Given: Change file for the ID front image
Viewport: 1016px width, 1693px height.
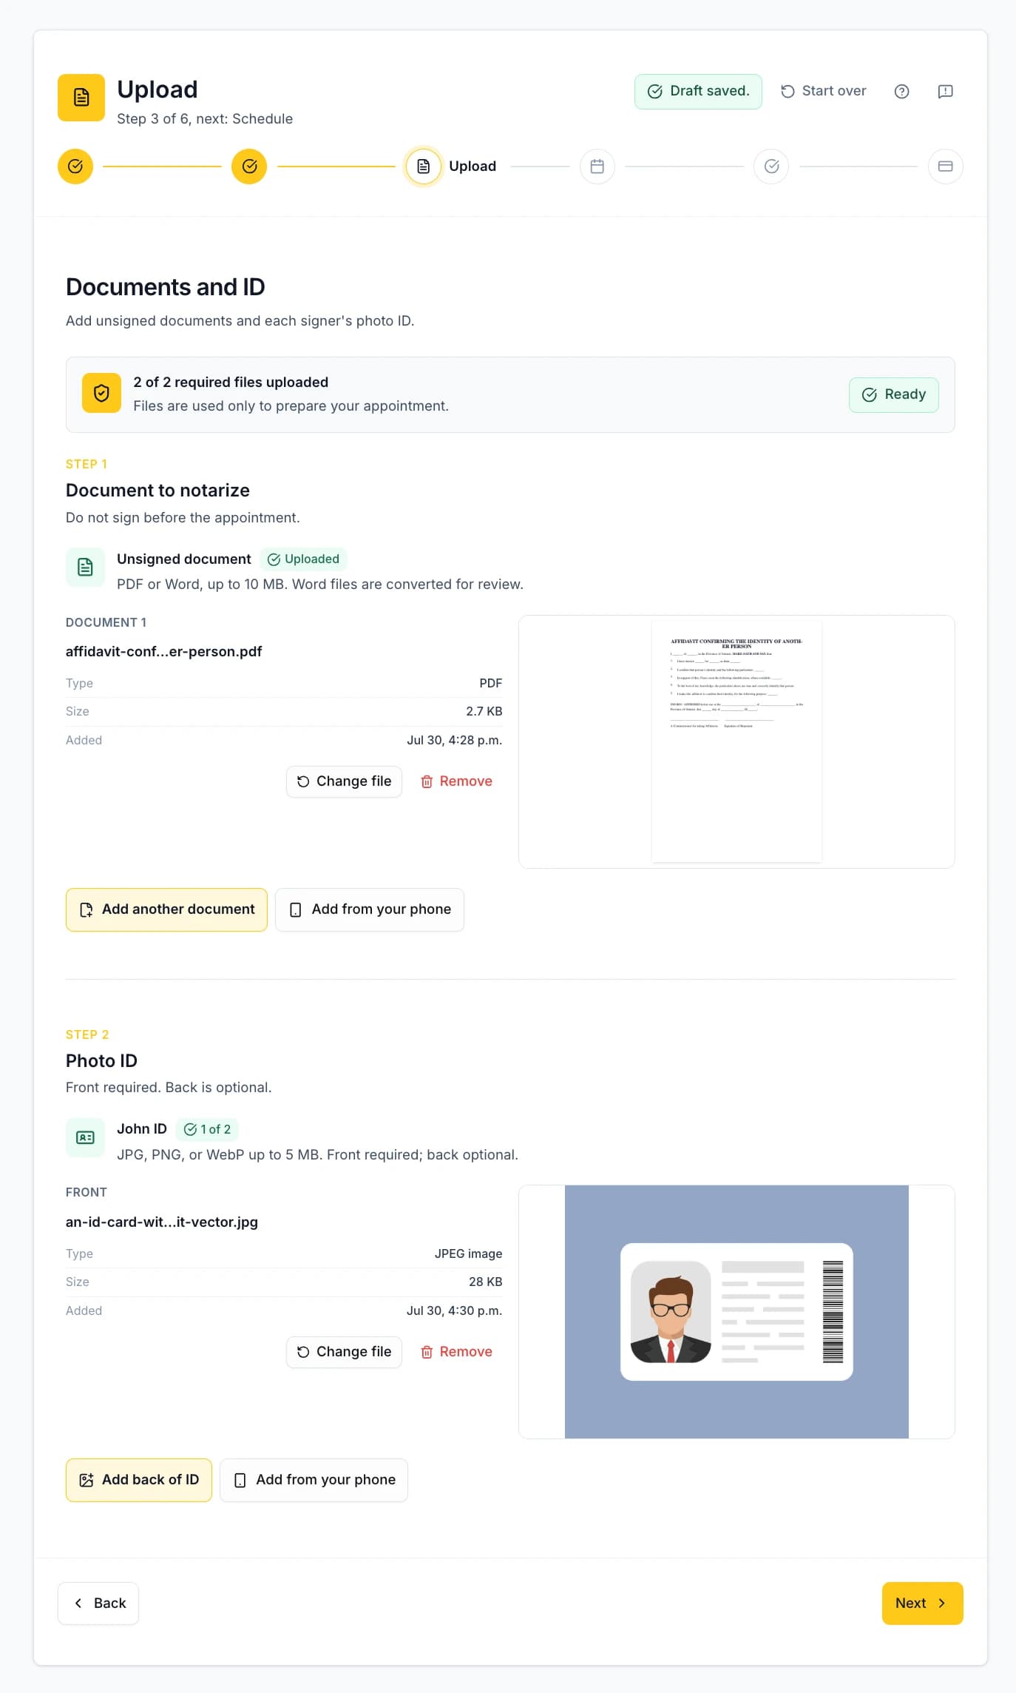Looking at the screenshot, I should point(344,1352).
